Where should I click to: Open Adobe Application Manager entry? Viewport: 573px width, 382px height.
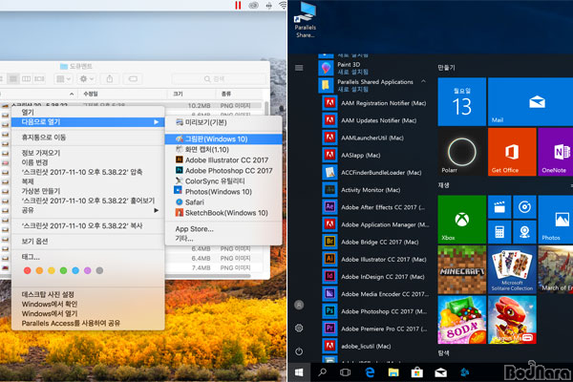(x=375, y=224)
